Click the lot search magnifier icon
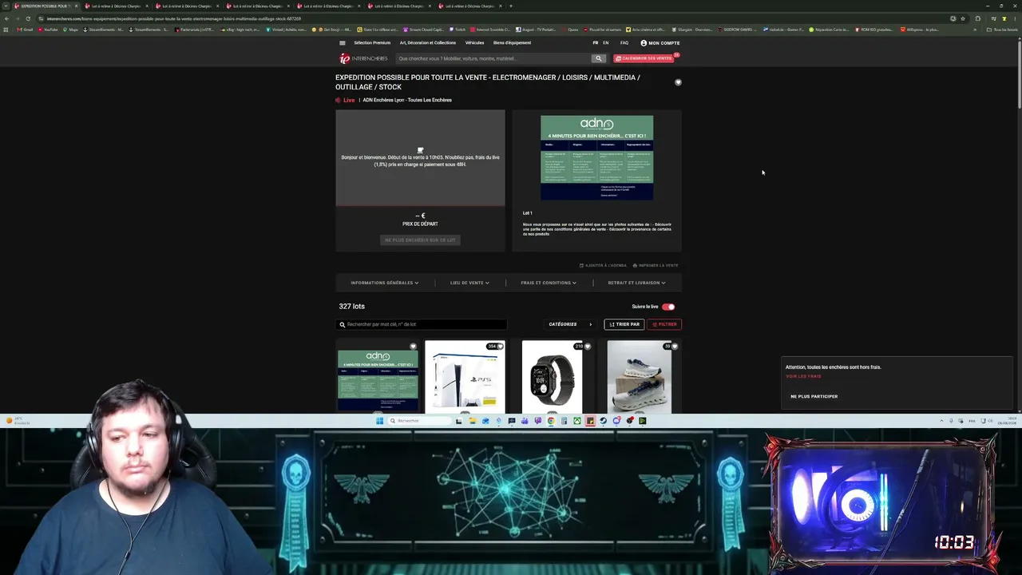The height and width of the screenshot is (575, 1022). pyautogui.click(x=343, y=324)
